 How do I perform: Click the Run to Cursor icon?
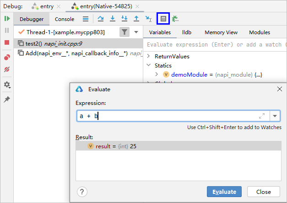tap(148, 19)
